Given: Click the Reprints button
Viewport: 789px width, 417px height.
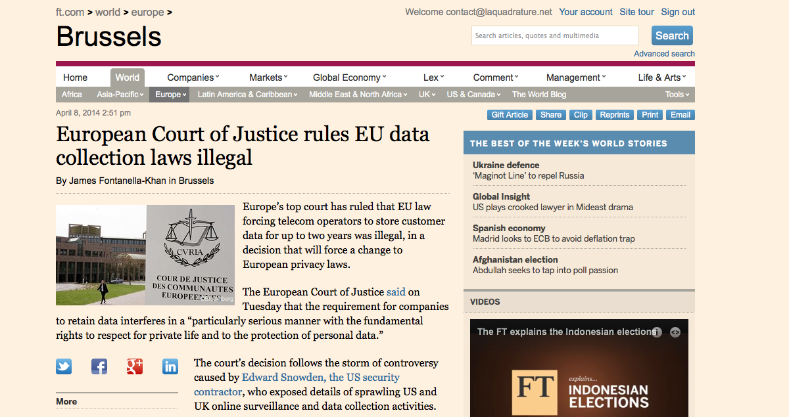Looking at the screenshot, I should (x=615, y=115).
